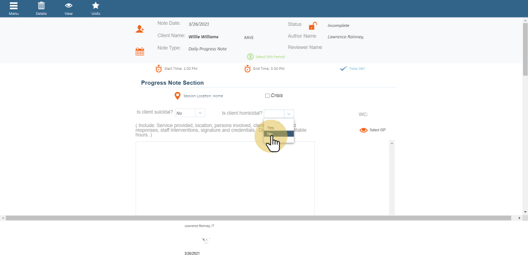This screenshot has height=258, width=528.
Task: Expand the client homicidal dropdown arrow
Action: 289,113
